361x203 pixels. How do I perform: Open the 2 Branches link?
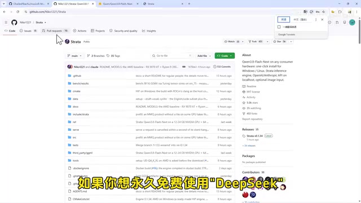coord(96,56)
